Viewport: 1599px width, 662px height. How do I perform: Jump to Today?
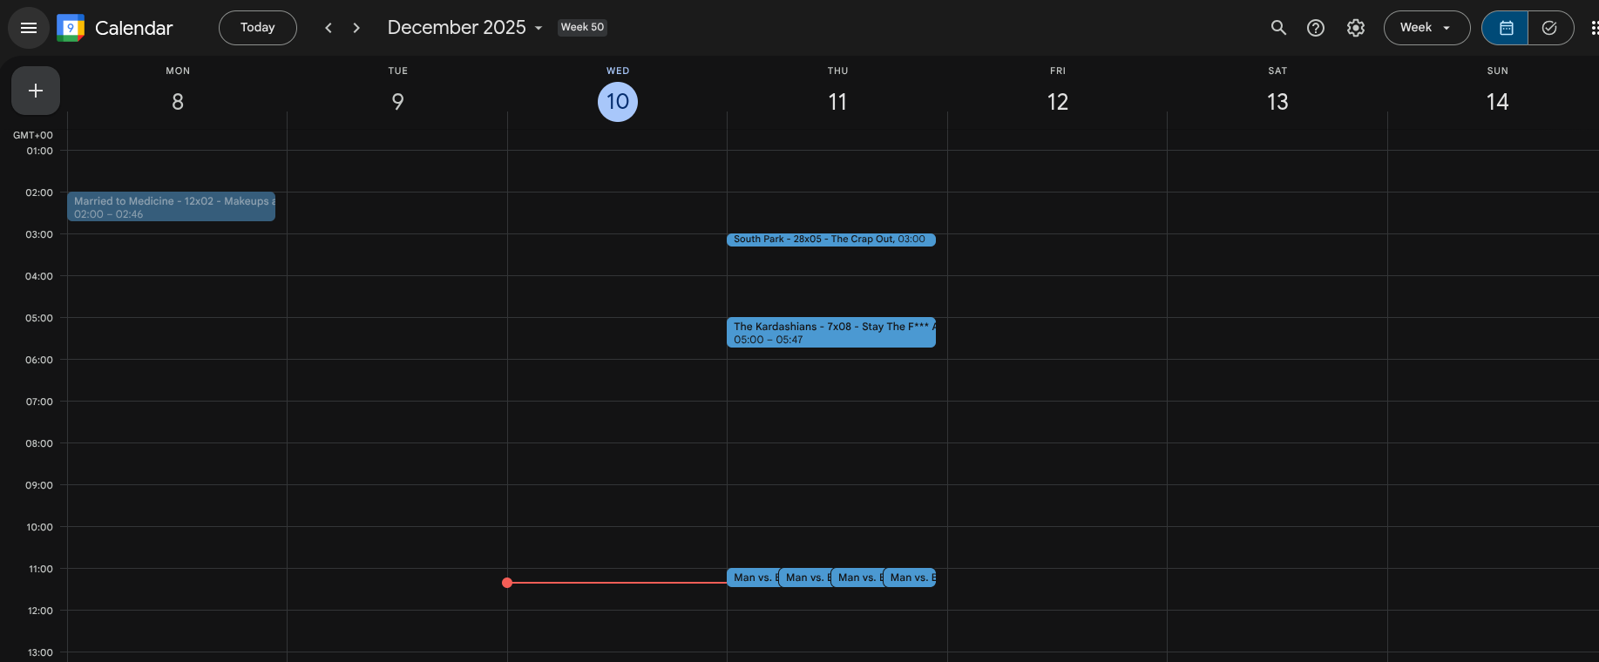pyautogui.click(x=257, y=28)
